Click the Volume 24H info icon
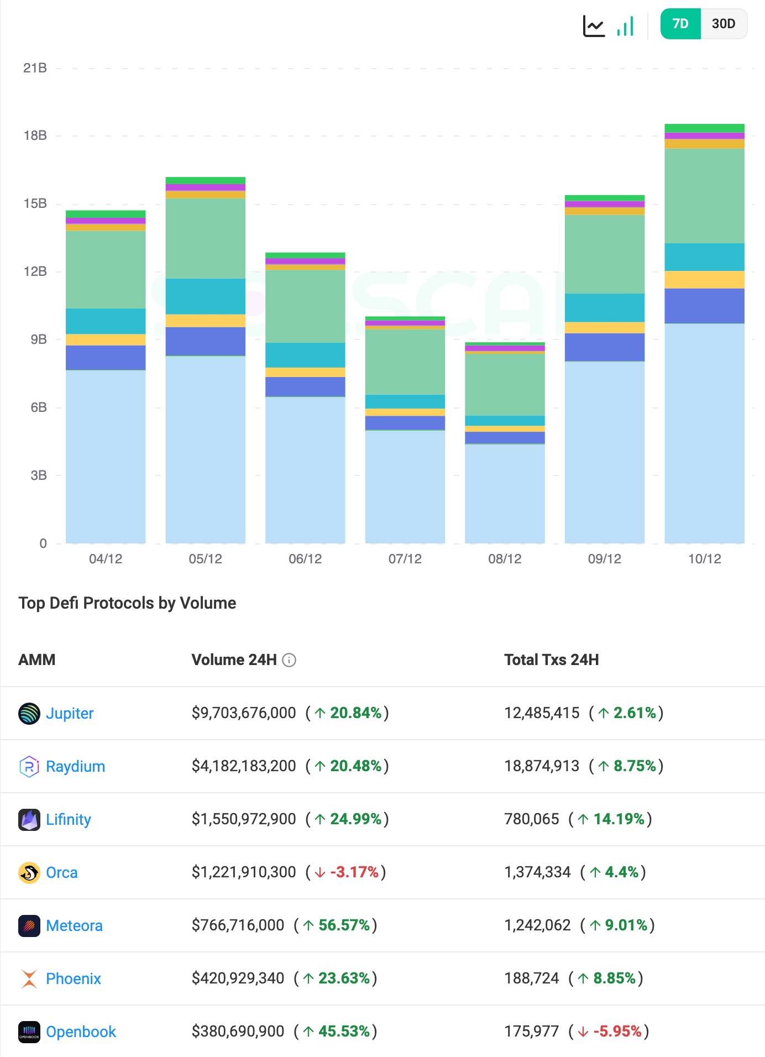Viewport: 765px width, 1057px height. [289, 660]
